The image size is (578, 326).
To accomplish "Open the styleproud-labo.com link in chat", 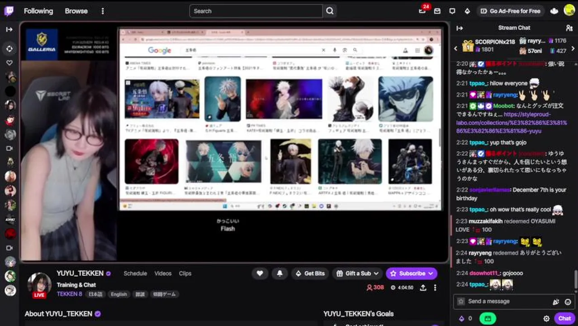I will [x=512, y=123].
